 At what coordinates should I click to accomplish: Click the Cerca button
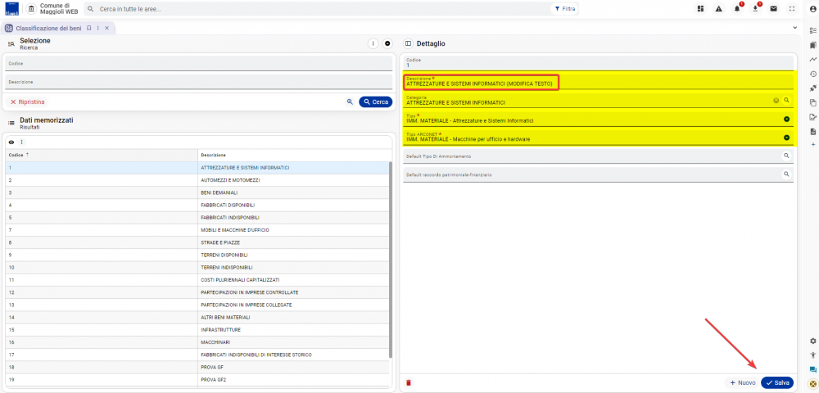(x=376, y=102)
